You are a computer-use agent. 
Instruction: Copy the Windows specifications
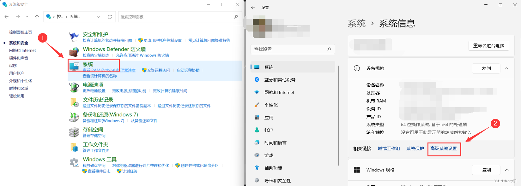coord(486,170)
